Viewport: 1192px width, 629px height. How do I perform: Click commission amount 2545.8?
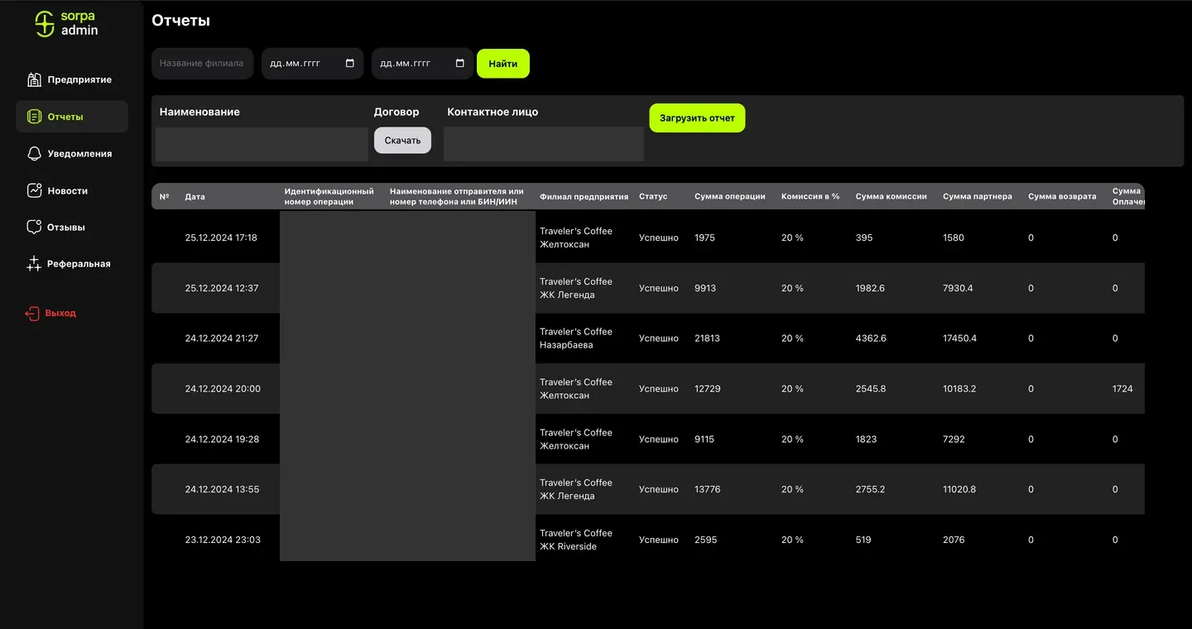tap(871, 389)
